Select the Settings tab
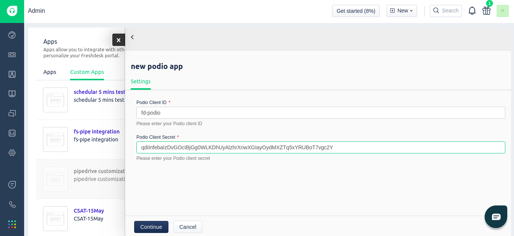 pyautogui.click(x=141, y=81)
